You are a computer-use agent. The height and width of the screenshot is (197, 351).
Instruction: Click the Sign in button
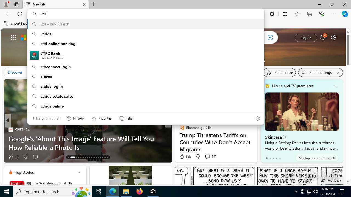[306, 38]
